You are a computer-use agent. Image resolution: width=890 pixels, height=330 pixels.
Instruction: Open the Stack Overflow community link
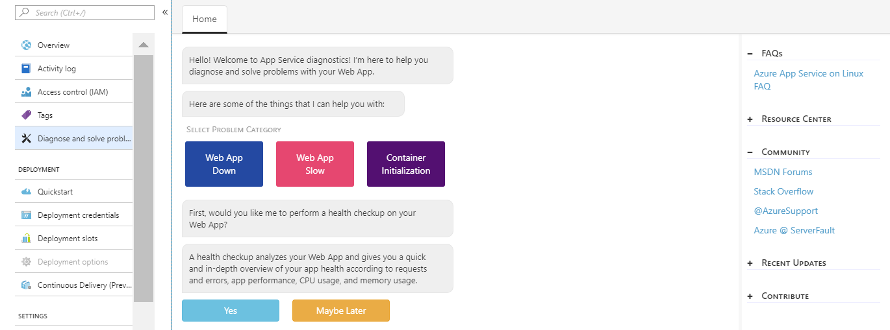(x=783, y=192)
